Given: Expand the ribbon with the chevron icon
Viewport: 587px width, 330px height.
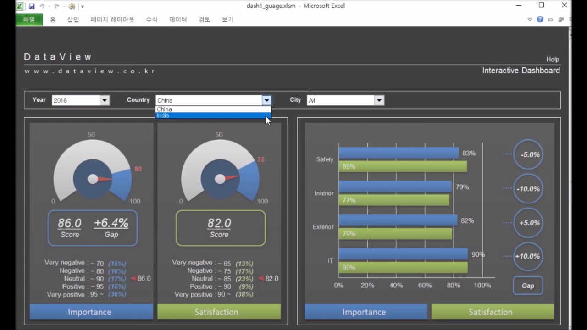Looking at the screenshot, I should (530, 19).
